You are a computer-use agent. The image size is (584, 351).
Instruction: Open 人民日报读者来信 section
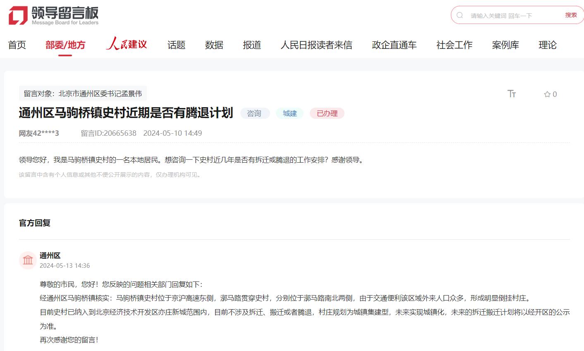pos(316,45)
